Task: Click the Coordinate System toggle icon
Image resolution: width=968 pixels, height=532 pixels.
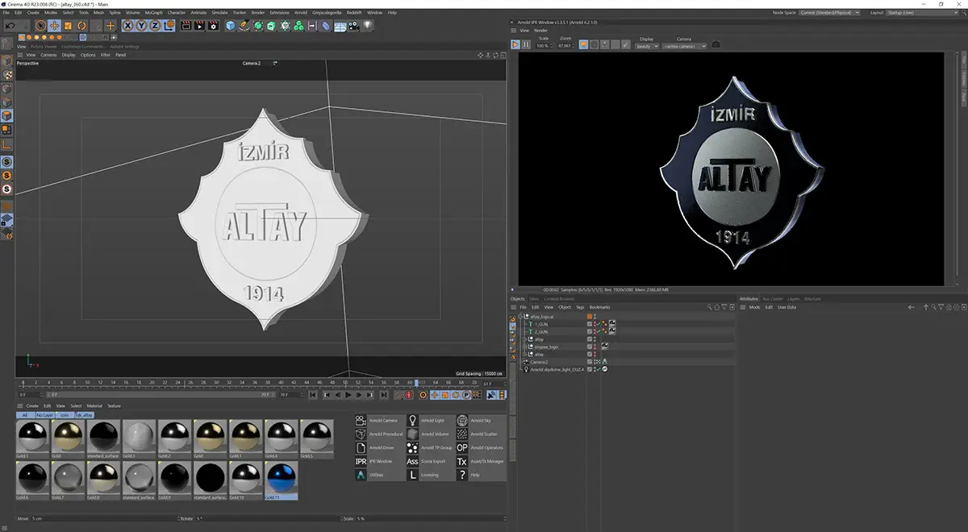Action: 169,26
